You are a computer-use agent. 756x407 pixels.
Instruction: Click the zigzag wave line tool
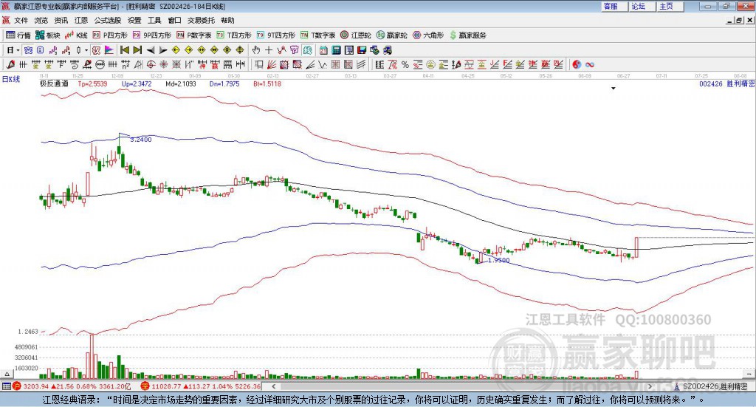[323, 64]
